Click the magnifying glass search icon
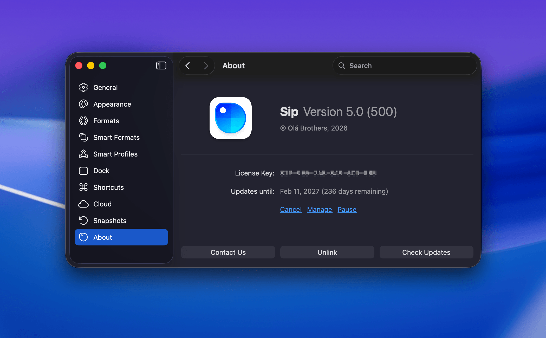This screenshot has height=338, width=546. pos(342,66)
